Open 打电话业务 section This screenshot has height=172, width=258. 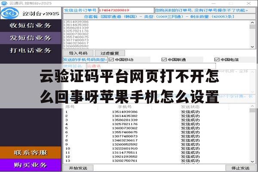pos(31,50)
